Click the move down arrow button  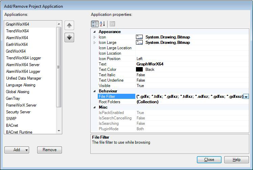(69, 37)
